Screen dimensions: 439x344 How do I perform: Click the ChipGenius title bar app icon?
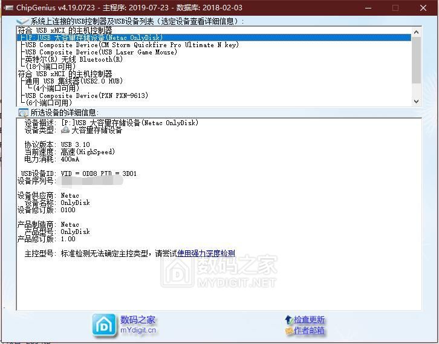[x=8, y=8]
